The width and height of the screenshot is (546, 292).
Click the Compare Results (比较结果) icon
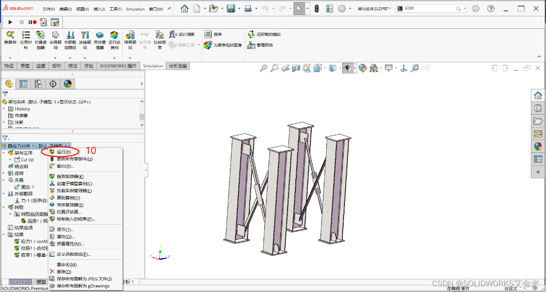[159, 35]
